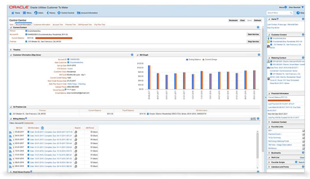310x179 pixels.
Task: Collapse the Bill Graph zone
Action: pos(138,55)
